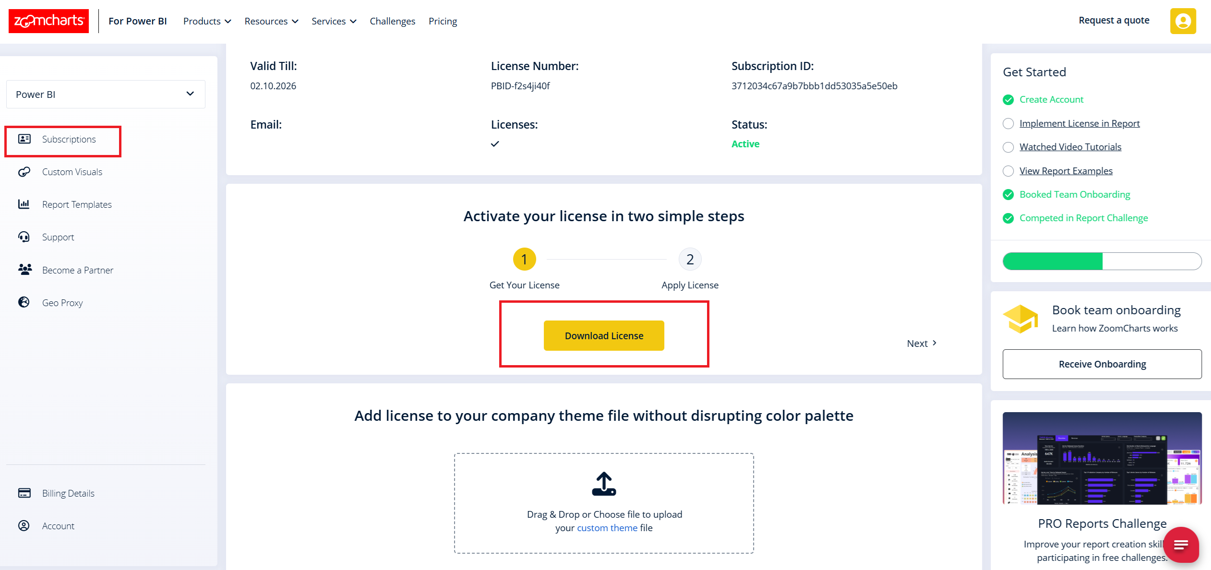The image size is (1211, 570).
Task: Click the theme file upload drop zone
Action: tap(604, 503)
